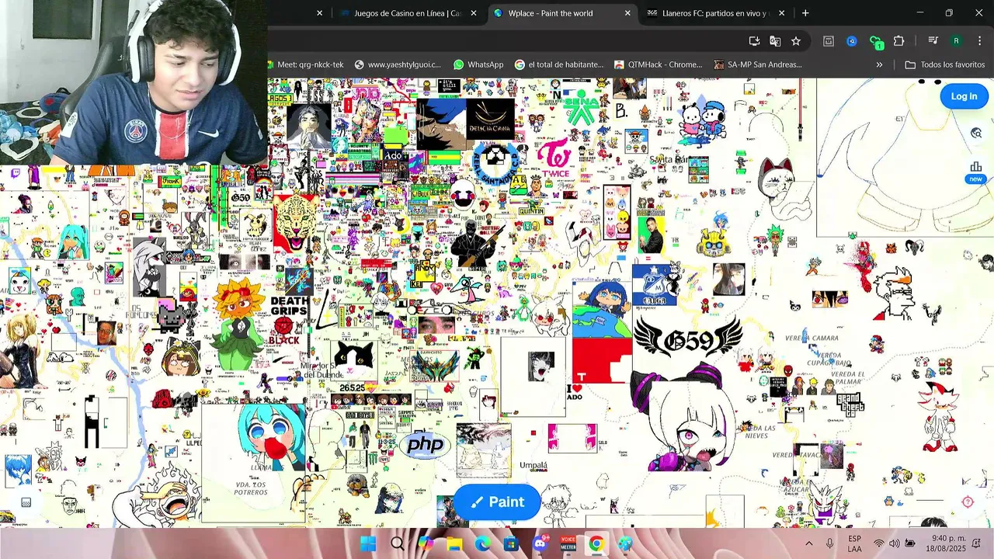Click the Umpalá map label
Viewport: 994px width, 559px height.
tap(533, 465)
